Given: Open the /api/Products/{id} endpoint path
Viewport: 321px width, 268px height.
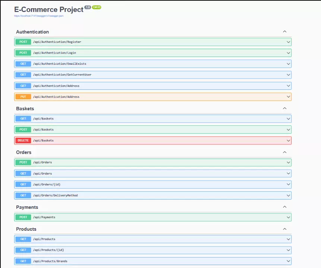Looking at the screenshot, I should (48, 250).
